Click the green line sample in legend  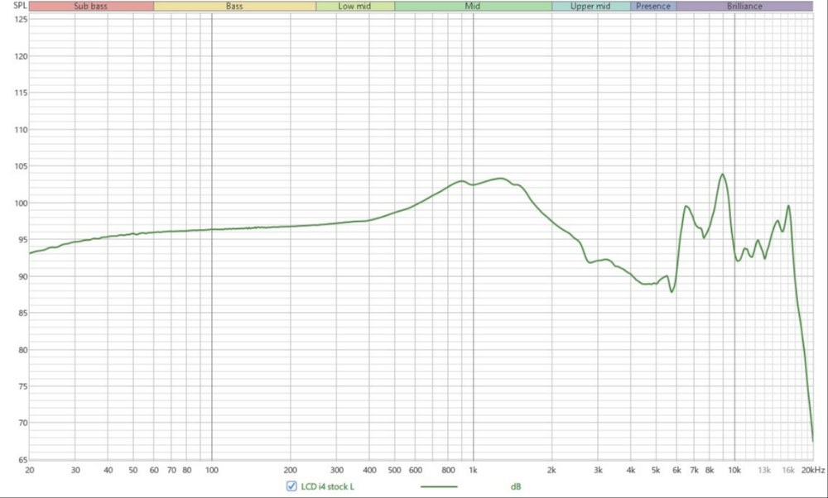click(439, 487)
